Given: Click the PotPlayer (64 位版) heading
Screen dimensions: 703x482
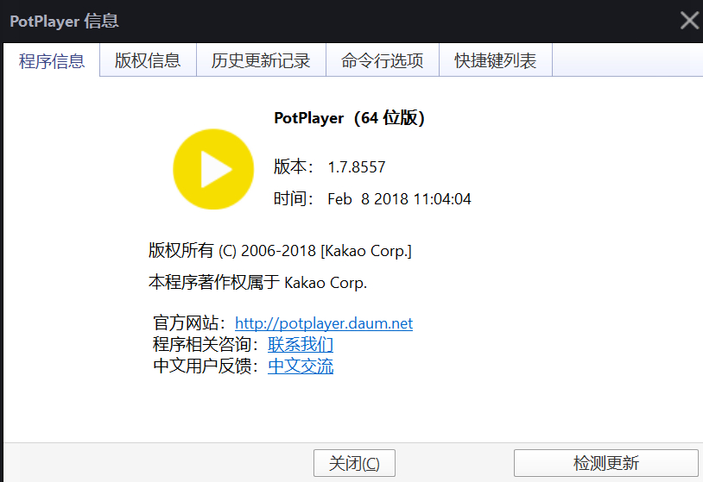Looking at the screenshot, I should (349, 118).
